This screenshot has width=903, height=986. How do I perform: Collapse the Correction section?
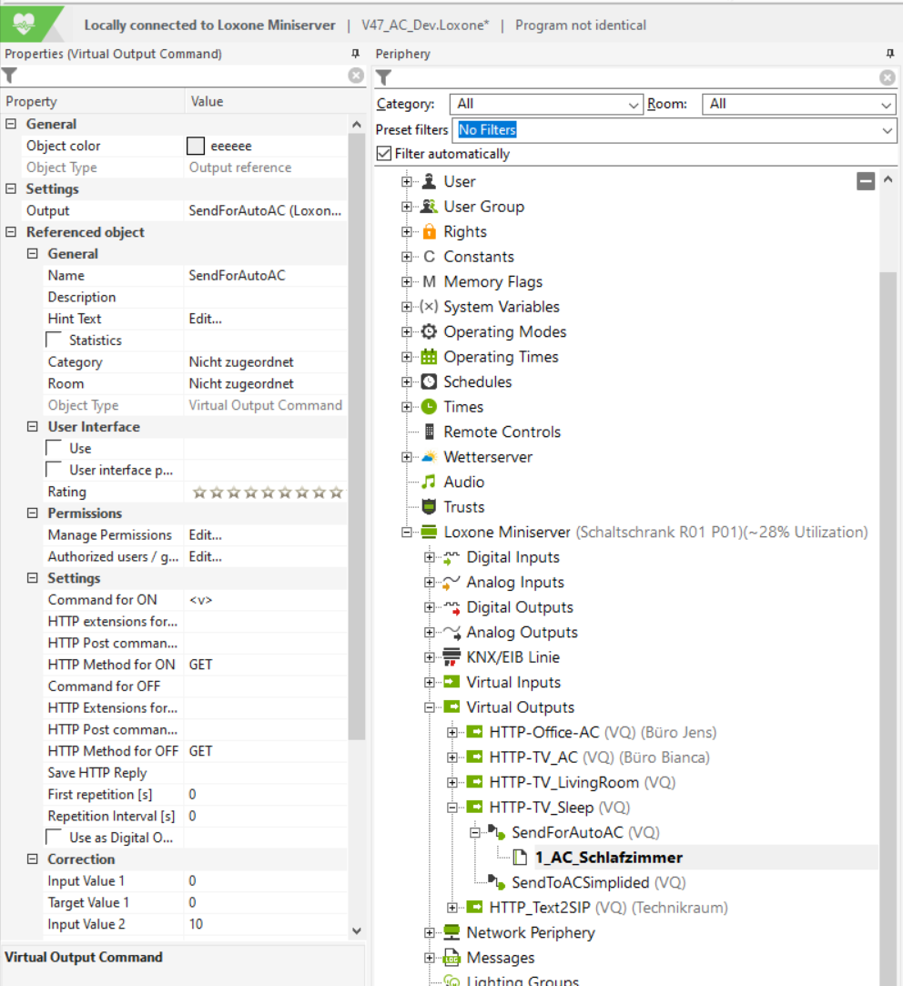coord(32,859)
